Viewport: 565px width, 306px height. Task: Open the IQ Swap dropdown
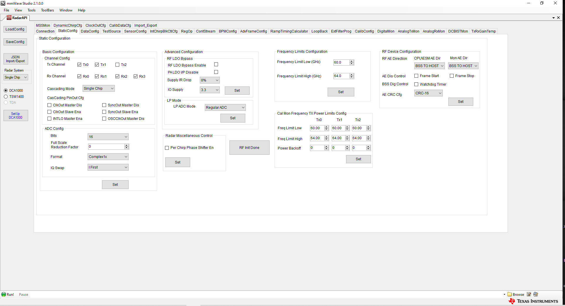click(108, 167)
